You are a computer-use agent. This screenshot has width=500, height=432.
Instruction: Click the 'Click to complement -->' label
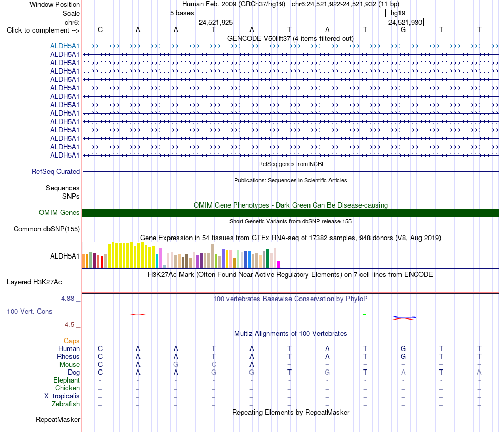(43, 30)
